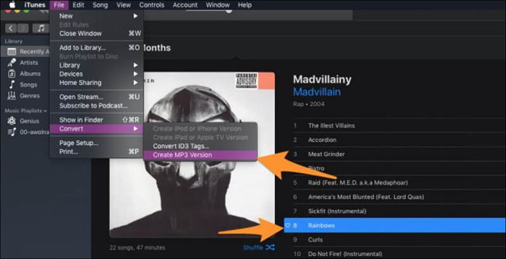The width and height of the screenshot is (506, 259).
Task: Choose Print from File menu
Action: [x=97, y=151]
